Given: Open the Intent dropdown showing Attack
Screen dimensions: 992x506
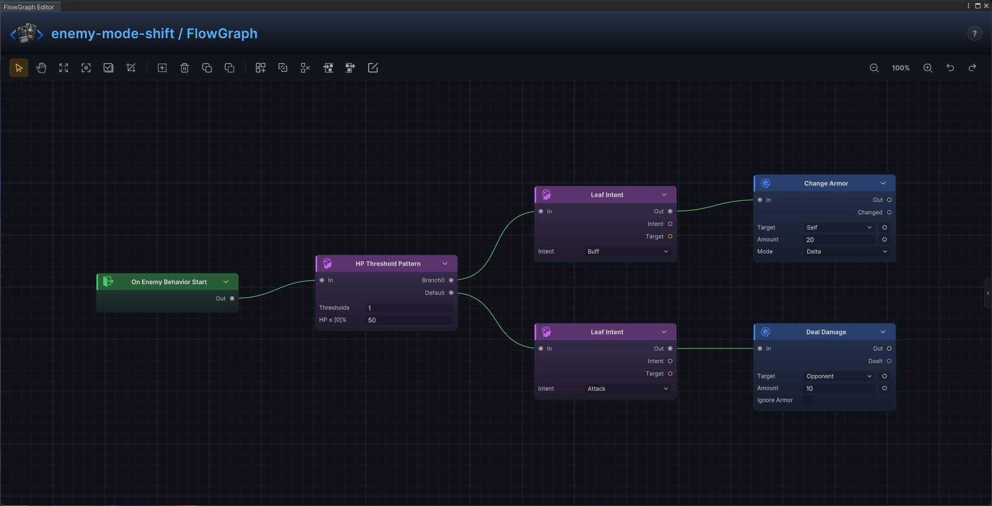Looking at the screenshot, I should (x=628, y=389).
